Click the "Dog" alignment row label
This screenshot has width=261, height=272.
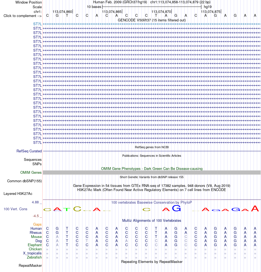pyautogui.click(x=38, y=241)
